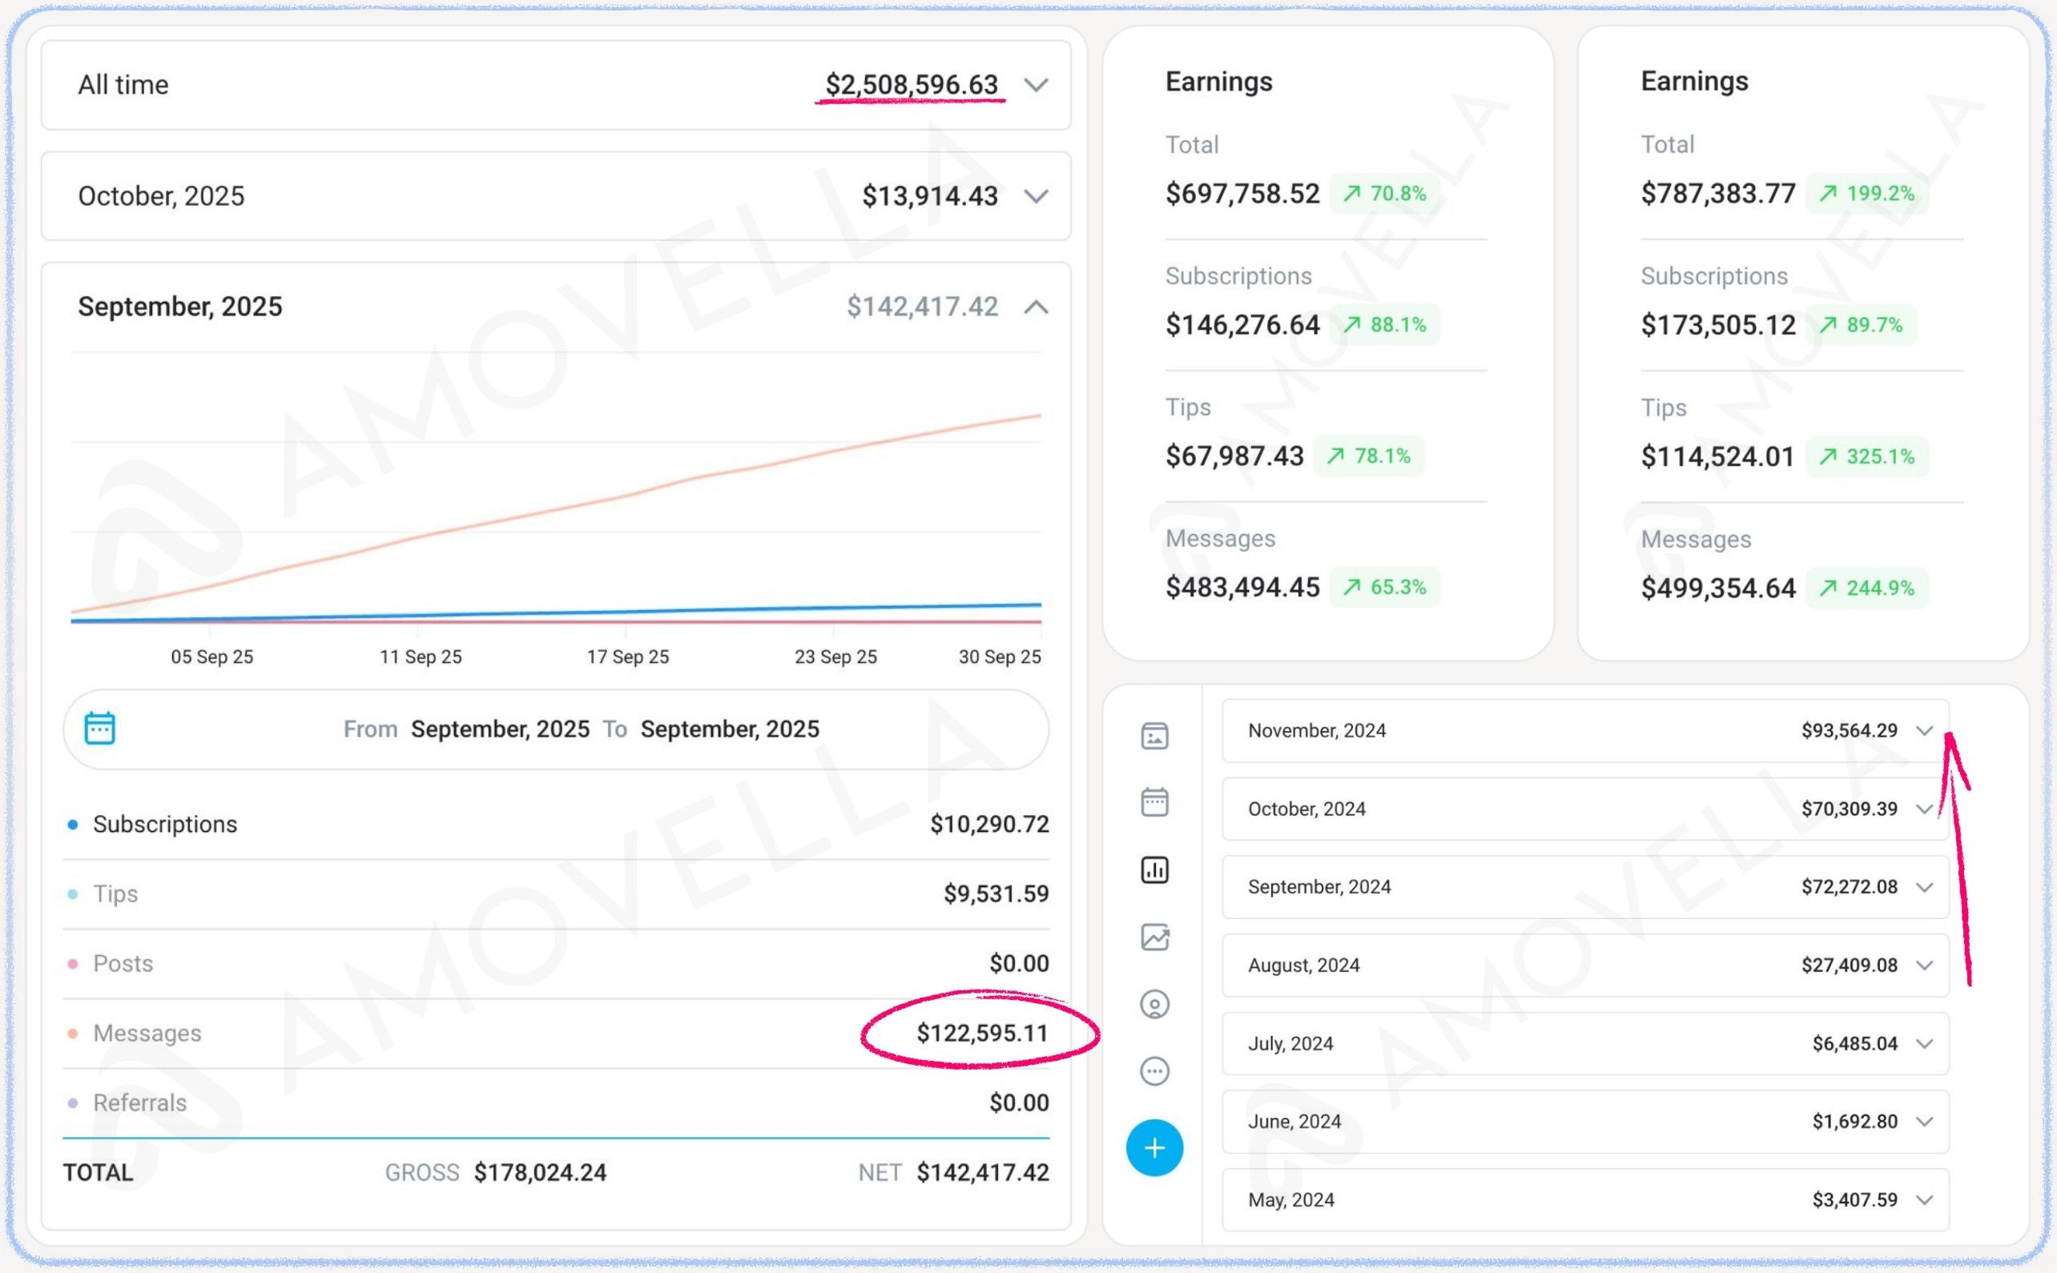
Task: Select the active bar chart statistics icon
Action: tap(1155, 869)
